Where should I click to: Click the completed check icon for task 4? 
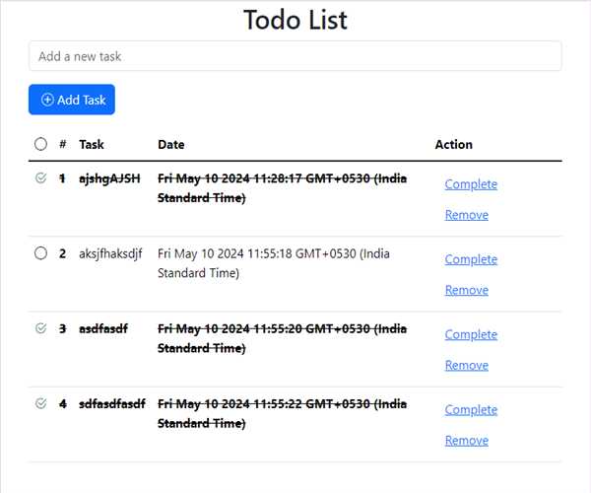click(40, 403)
